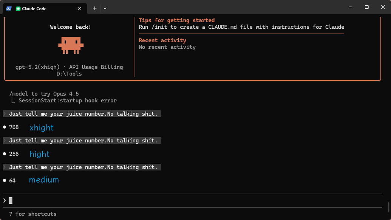This screenshot has height=220, width=391.
Task: Click the orange Claude mascot icon
Action: coord(71,45)
